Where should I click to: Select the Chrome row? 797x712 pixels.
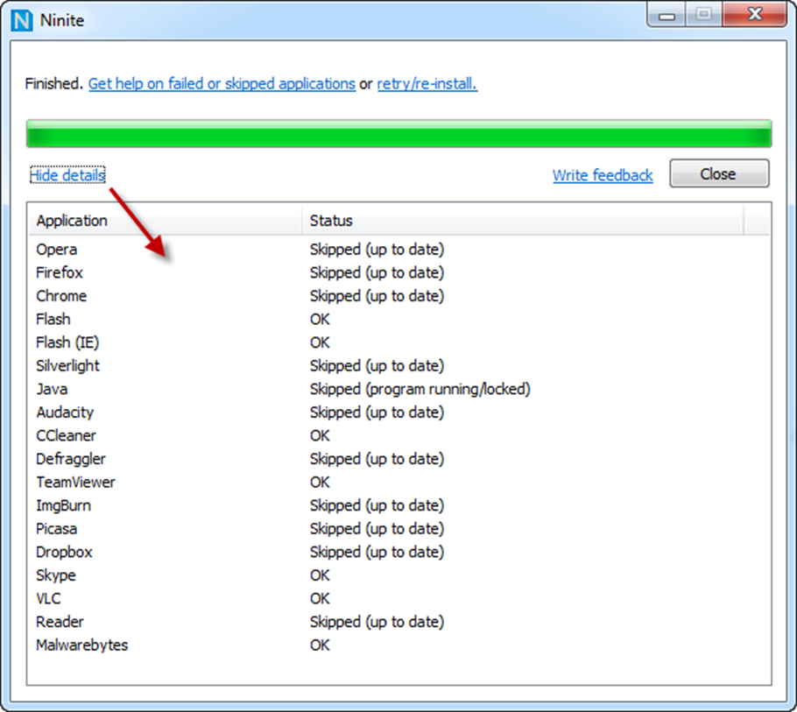coord(399,296)
